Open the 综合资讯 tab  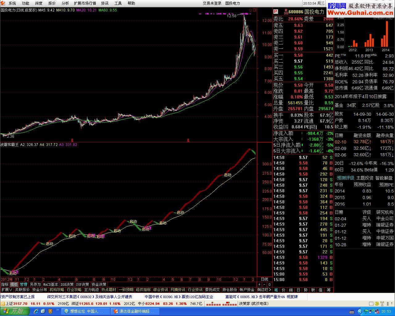(x=160, y=290)
